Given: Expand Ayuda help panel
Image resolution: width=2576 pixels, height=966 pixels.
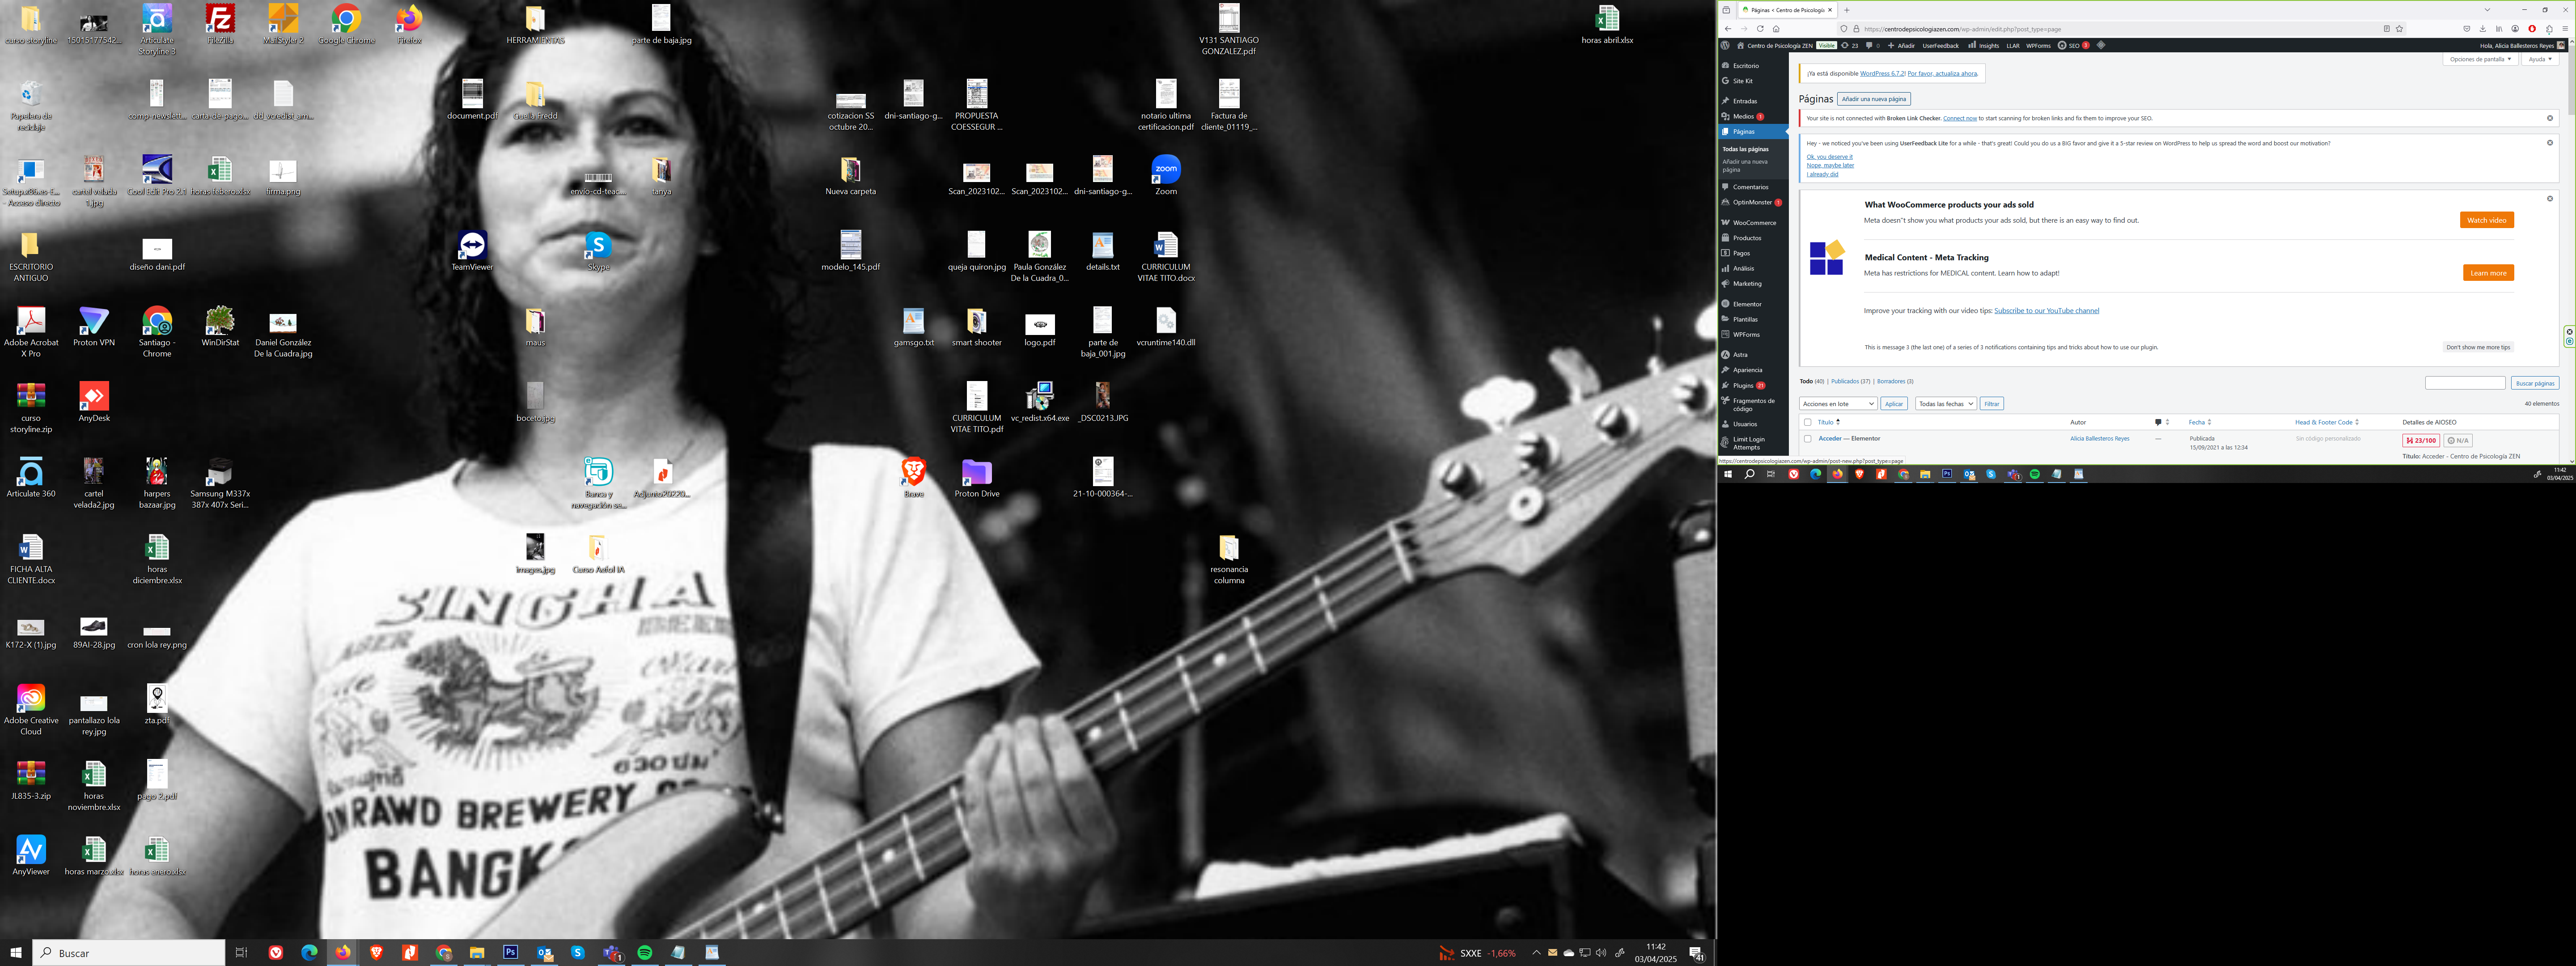Looking at the screenshot, I should 2540,59.
